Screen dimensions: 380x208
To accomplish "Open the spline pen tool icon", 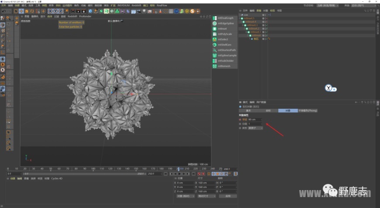I will [x=96, y=11].
